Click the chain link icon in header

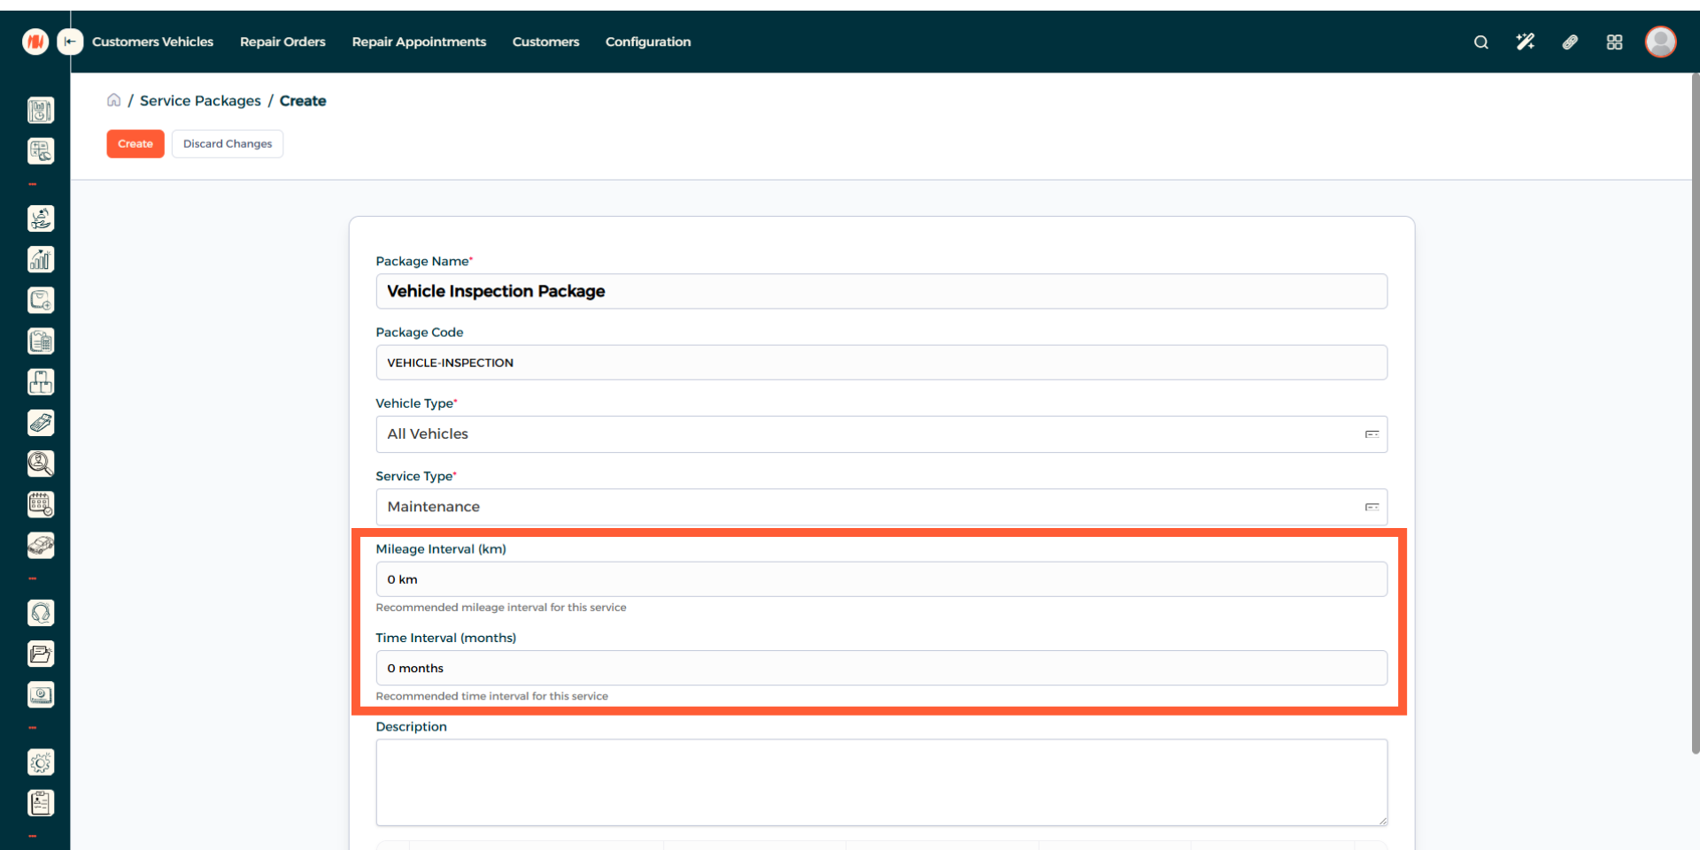tap(1570, 42)
